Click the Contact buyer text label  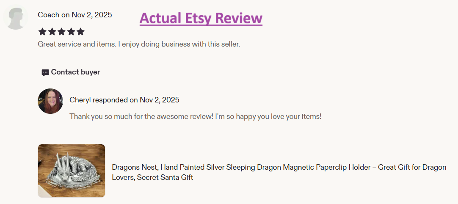click(x=75, y=72)
